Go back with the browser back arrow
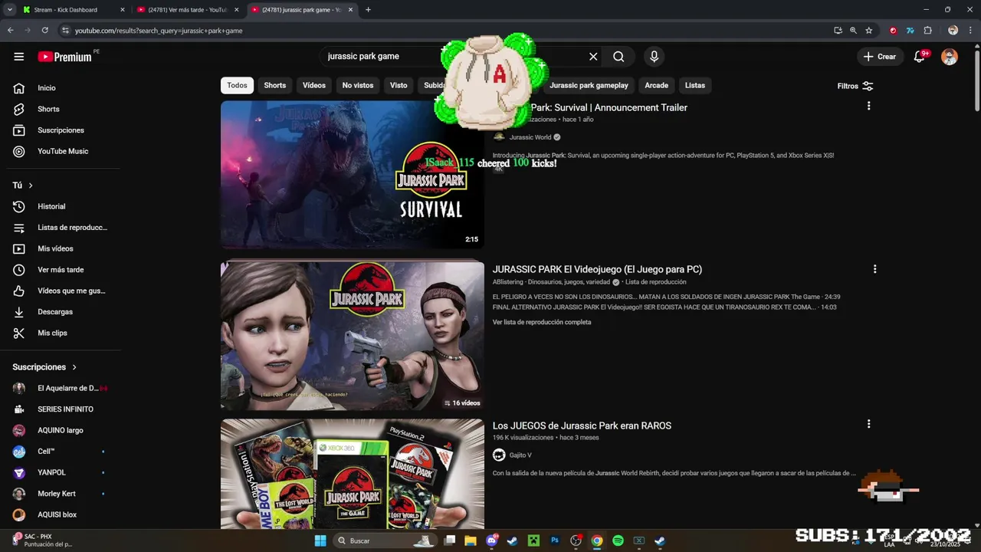The width and height of the screenshot is (981, 552). point(10,31)
